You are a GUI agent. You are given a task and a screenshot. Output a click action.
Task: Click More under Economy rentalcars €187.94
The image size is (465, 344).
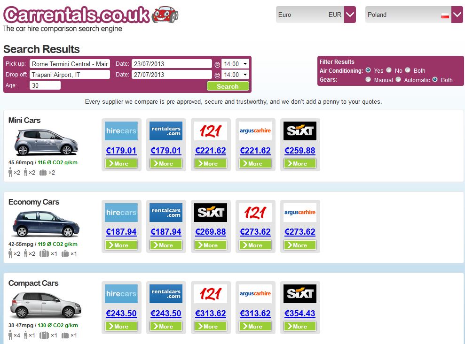166,245
